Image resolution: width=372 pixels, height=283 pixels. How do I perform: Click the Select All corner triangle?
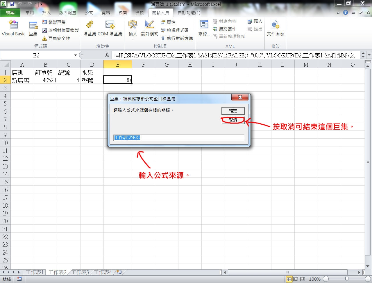click(x=5, y=64)
